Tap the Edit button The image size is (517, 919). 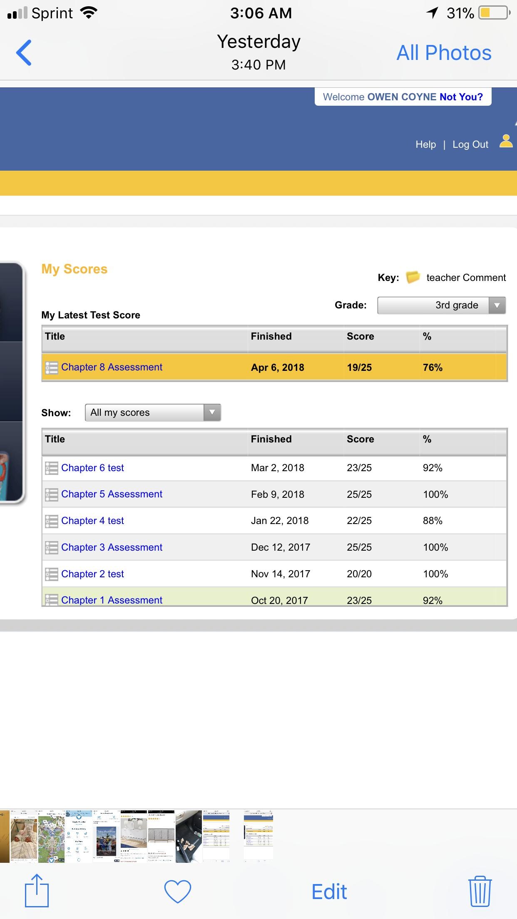click(329, 892)
